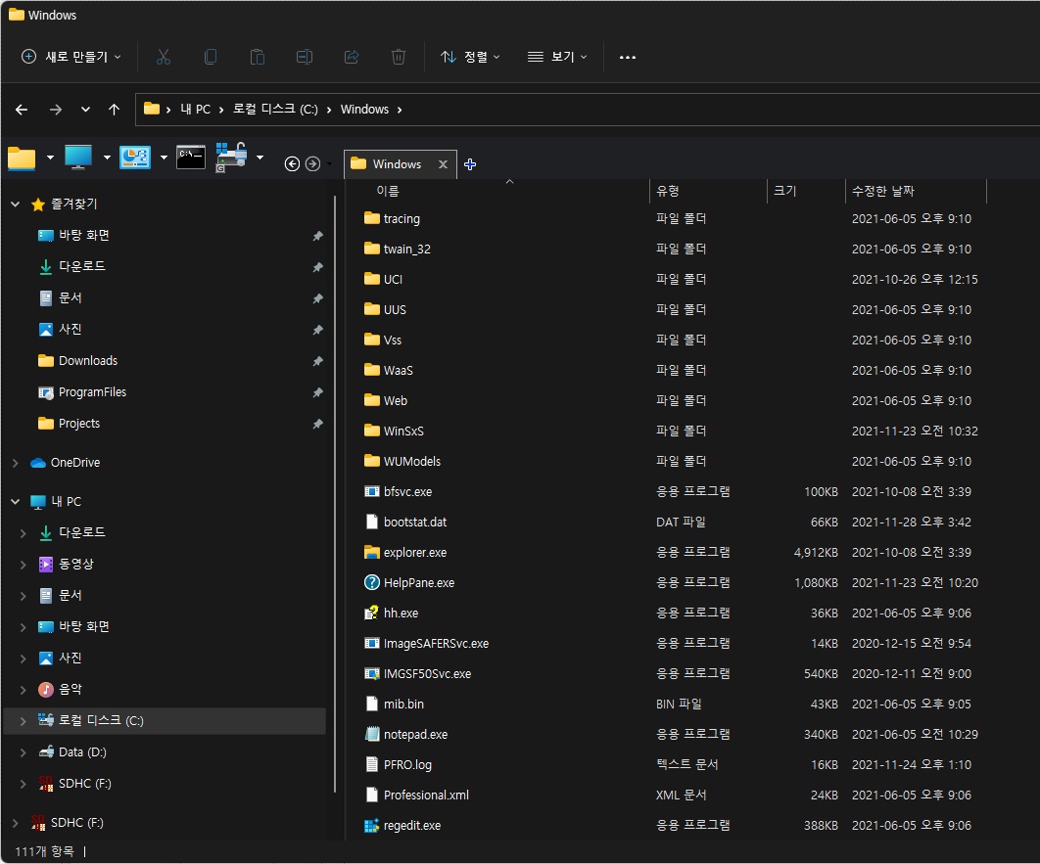Open Downloads in quick access
Image resolution: width=1040 pixels, height=864 pixels.
point(88,361)
